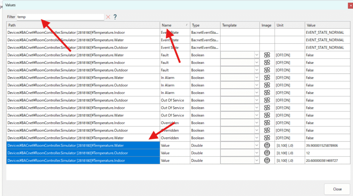
Task: Open Template dropdown for Temperature.Water In Alarm row
Action: [256, 78]
